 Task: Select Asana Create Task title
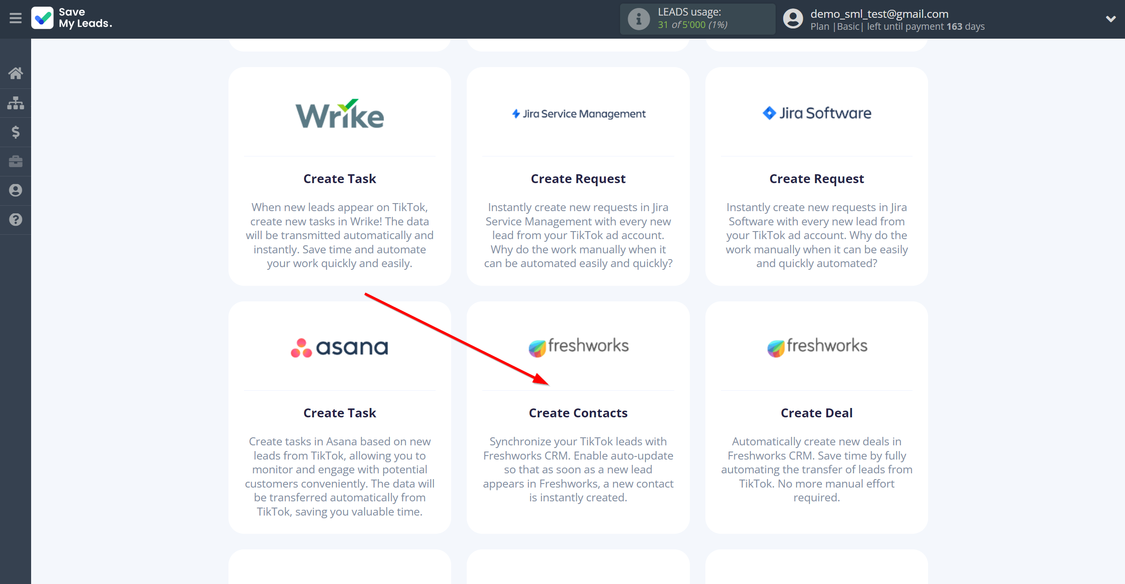tap(340, 413)
